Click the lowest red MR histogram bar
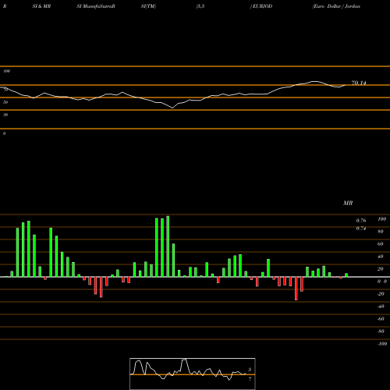This screenshot has width=390, height=390. point(296,289)
